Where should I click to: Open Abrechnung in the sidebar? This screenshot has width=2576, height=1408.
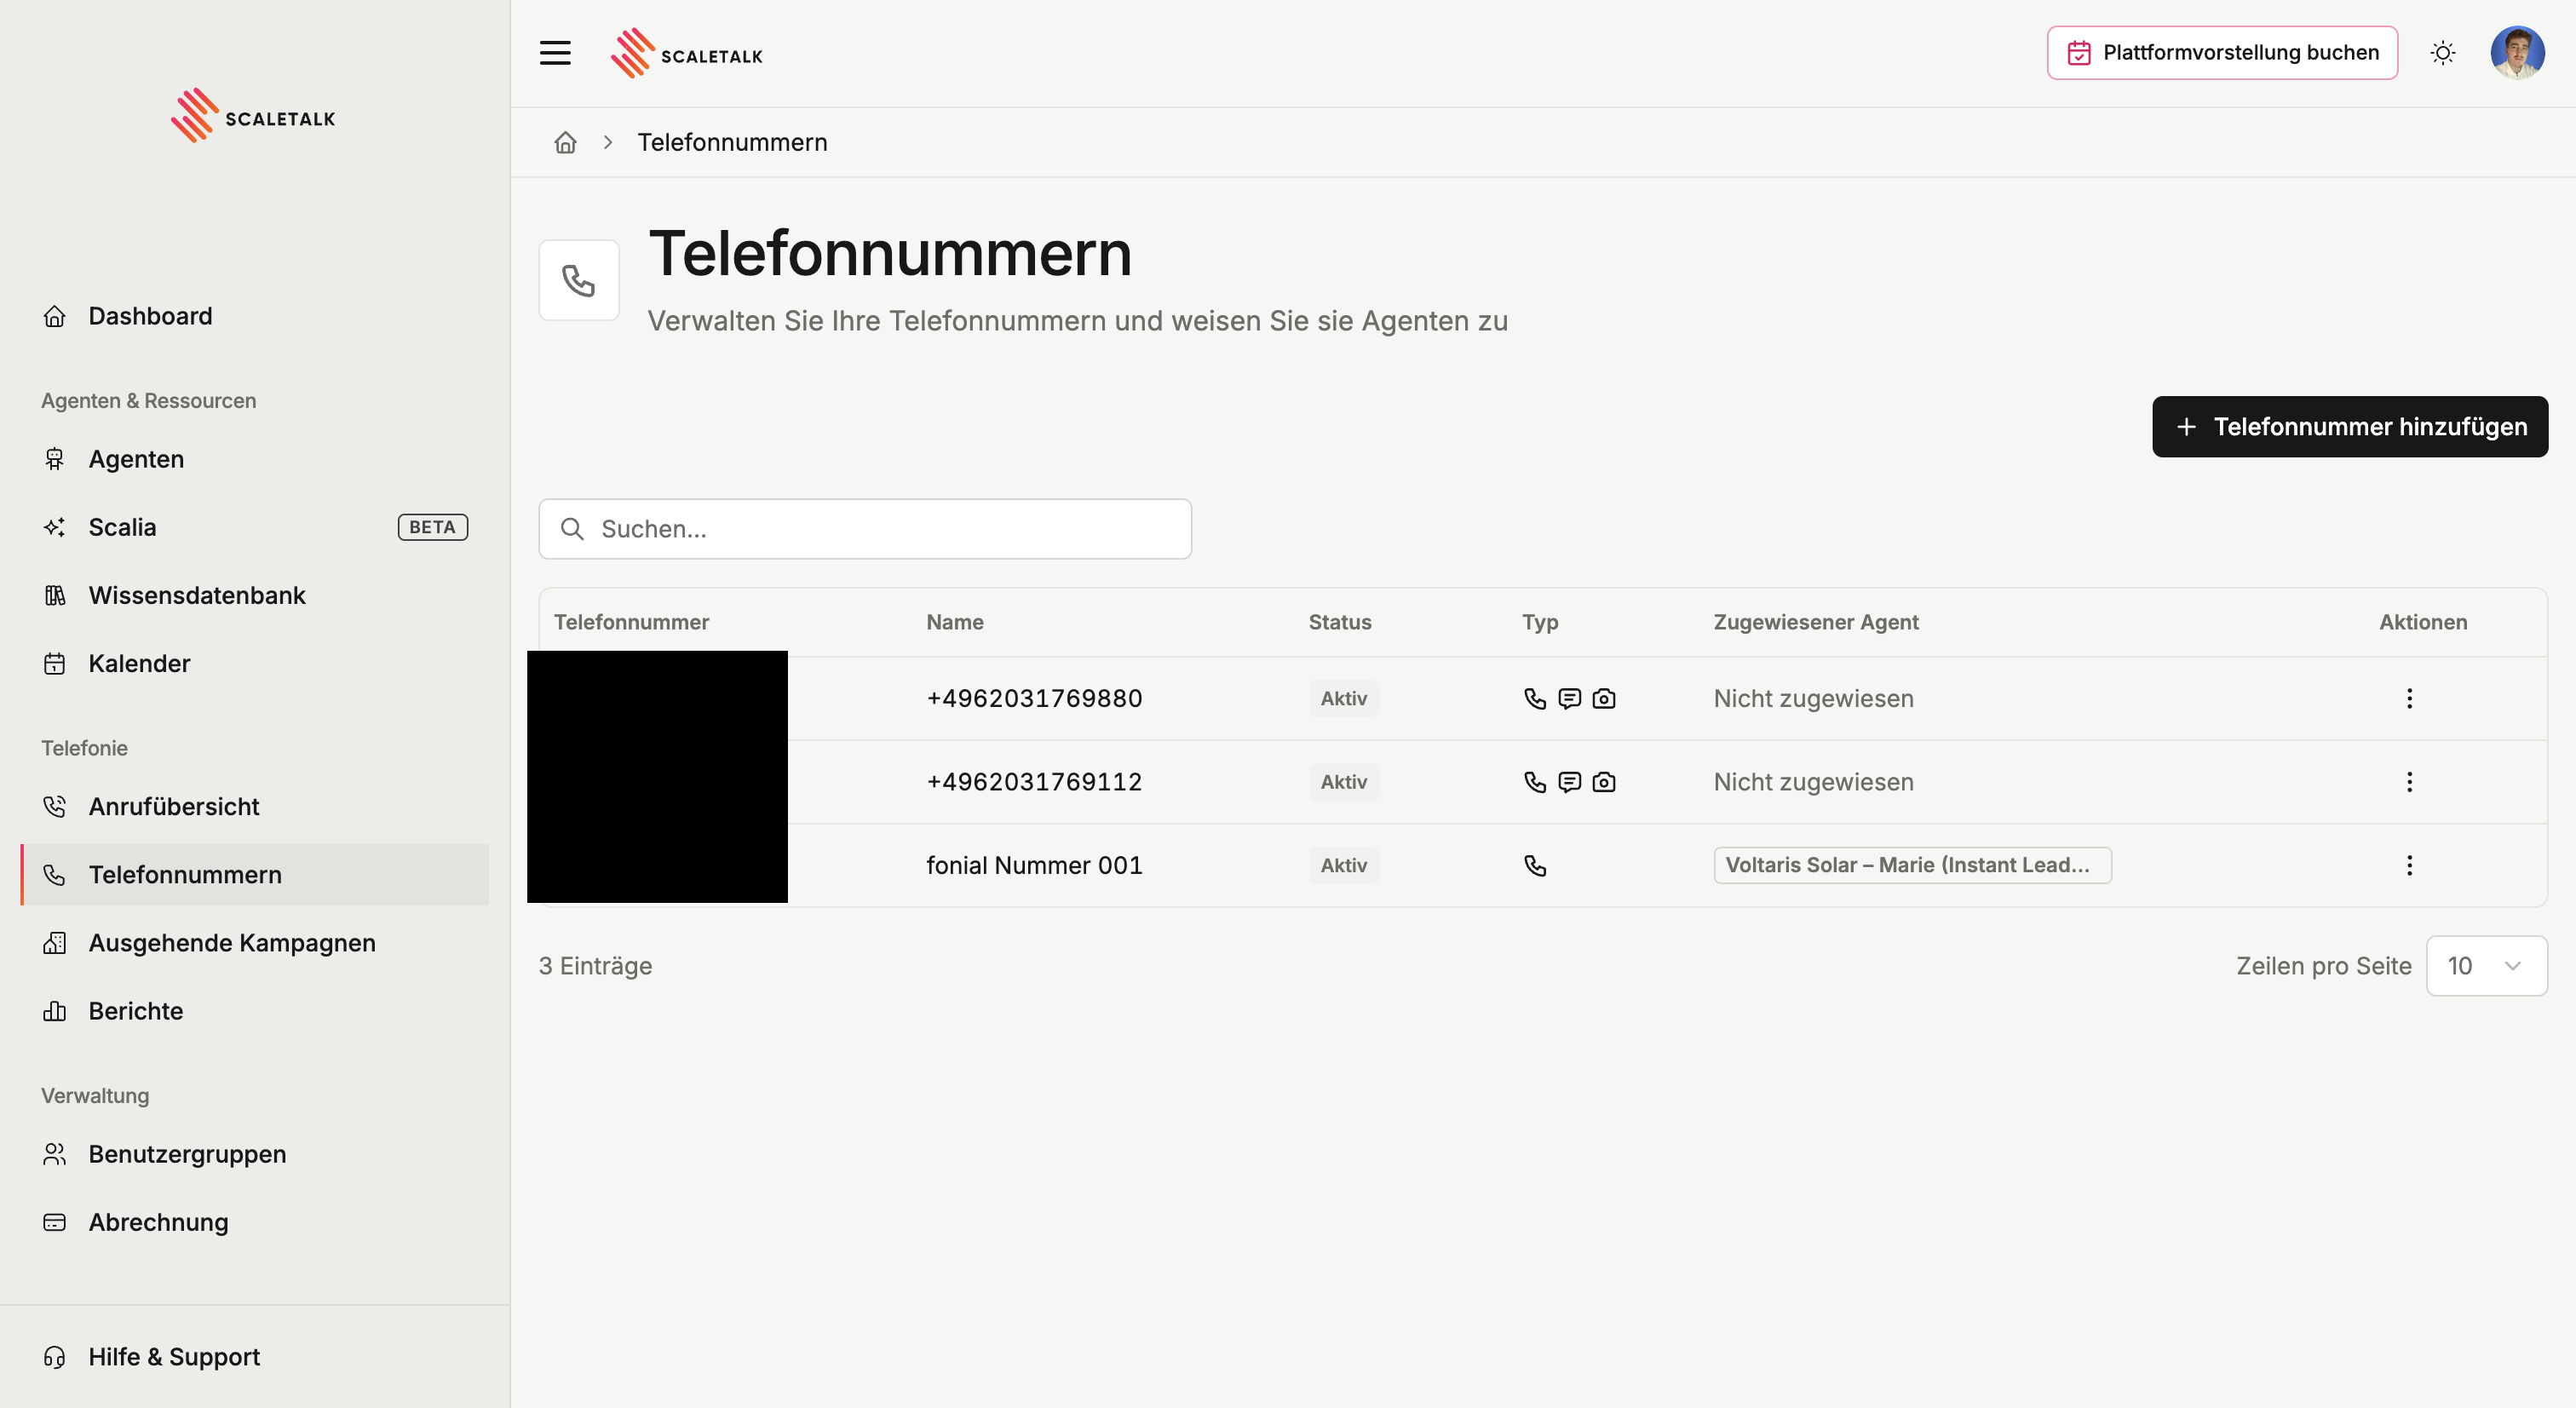pyautogui.click(x=255, y=1222)
